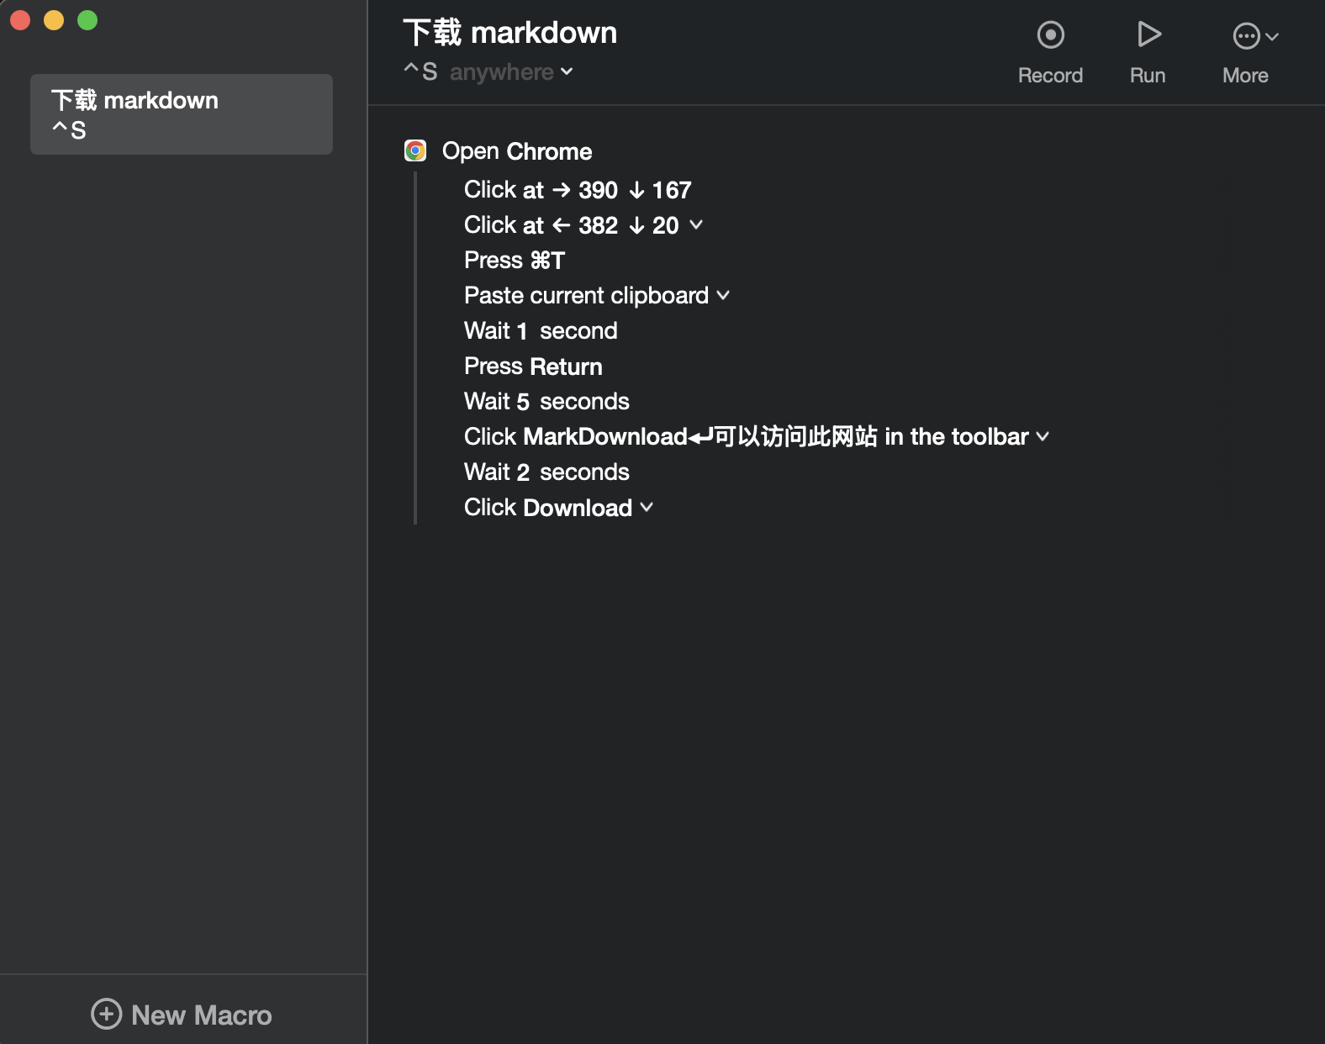Image resolution: width=1325 pixels, height=1044 pixels.
Task: Click the plus icon for New Macro
Action: [106, 1014]
